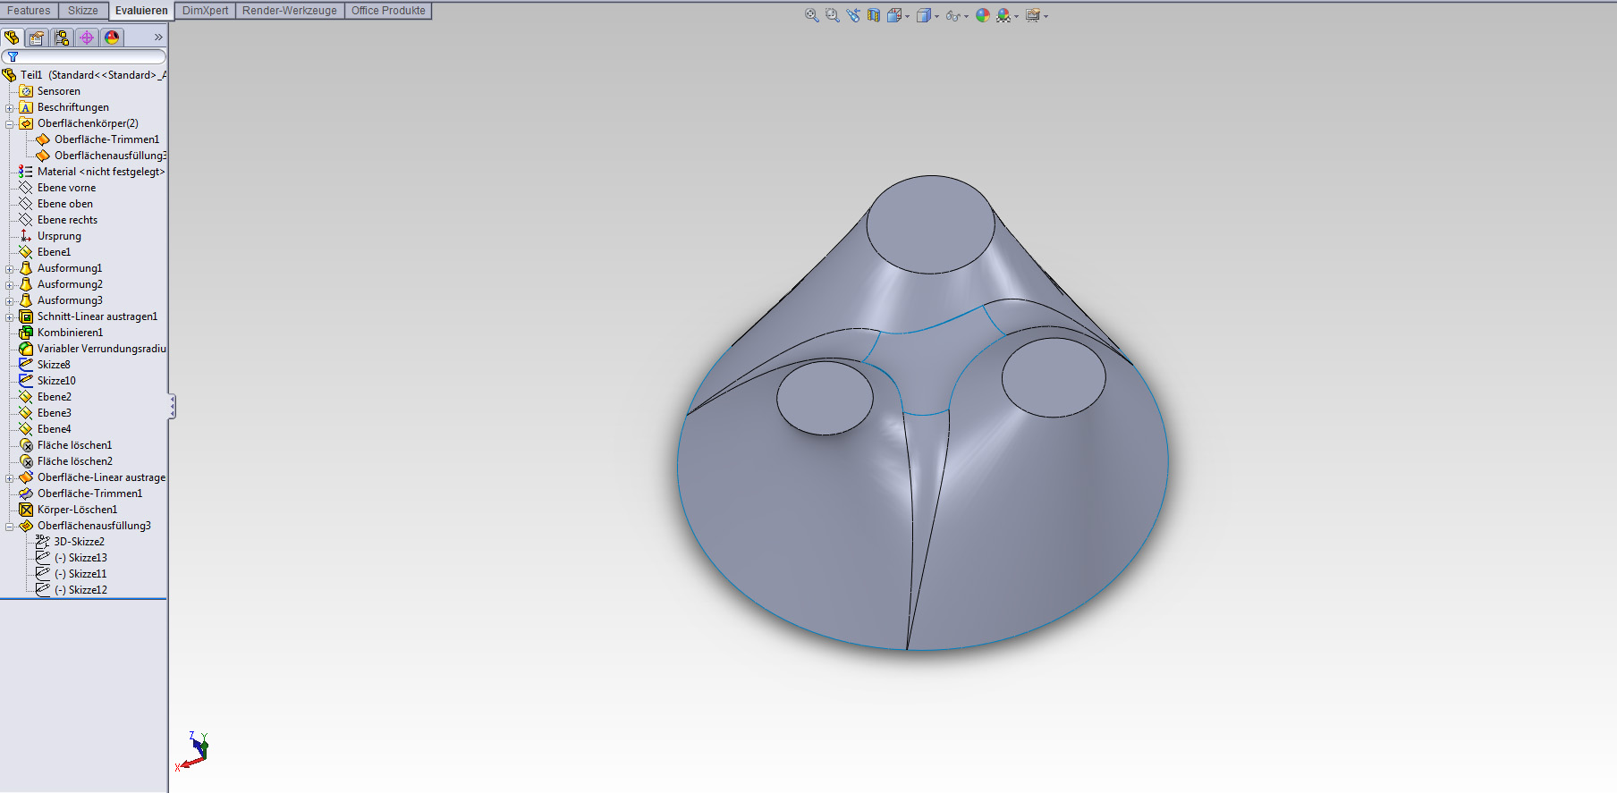Open the Display Style dropdown arrow

point(936,16)
